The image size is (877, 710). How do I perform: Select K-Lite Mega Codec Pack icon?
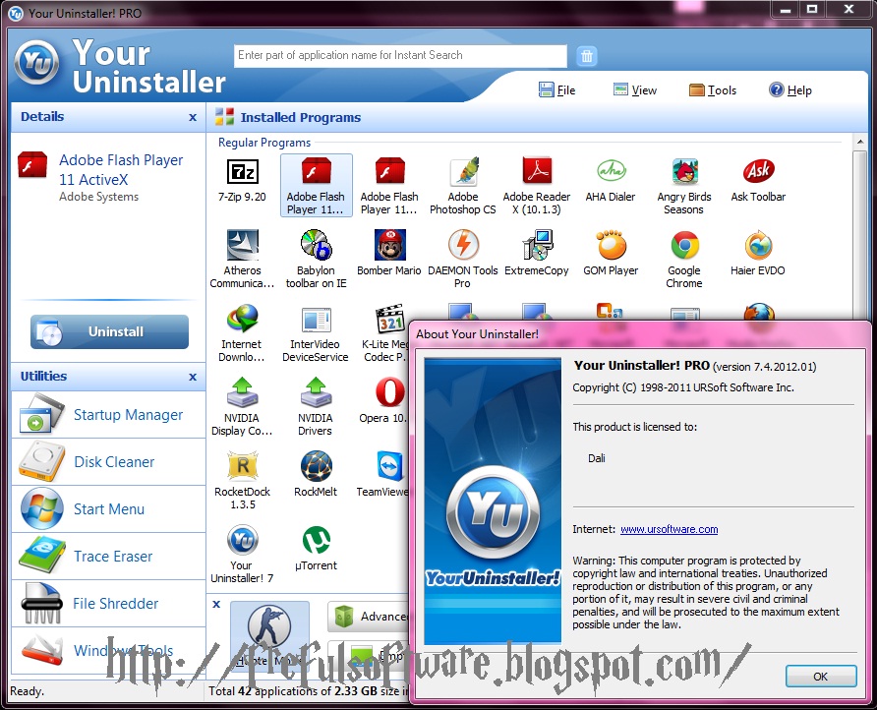click(390, 319)
